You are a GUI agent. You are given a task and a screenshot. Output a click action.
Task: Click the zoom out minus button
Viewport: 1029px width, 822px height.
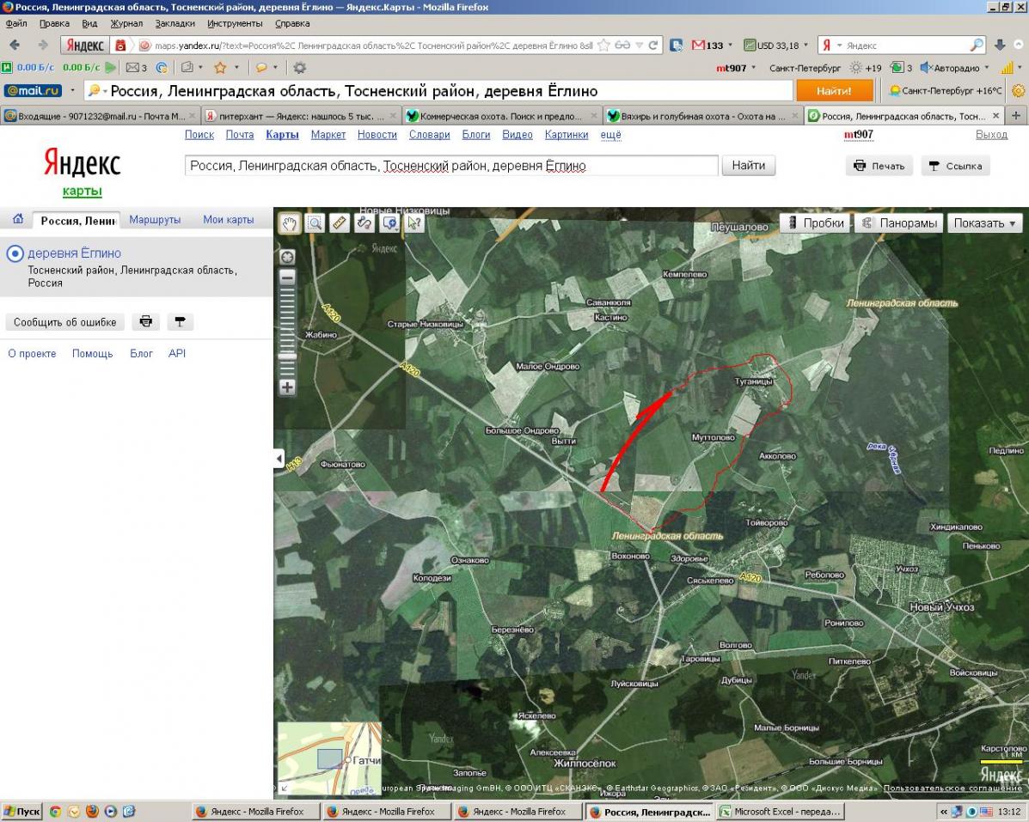[x=287, y=277]
